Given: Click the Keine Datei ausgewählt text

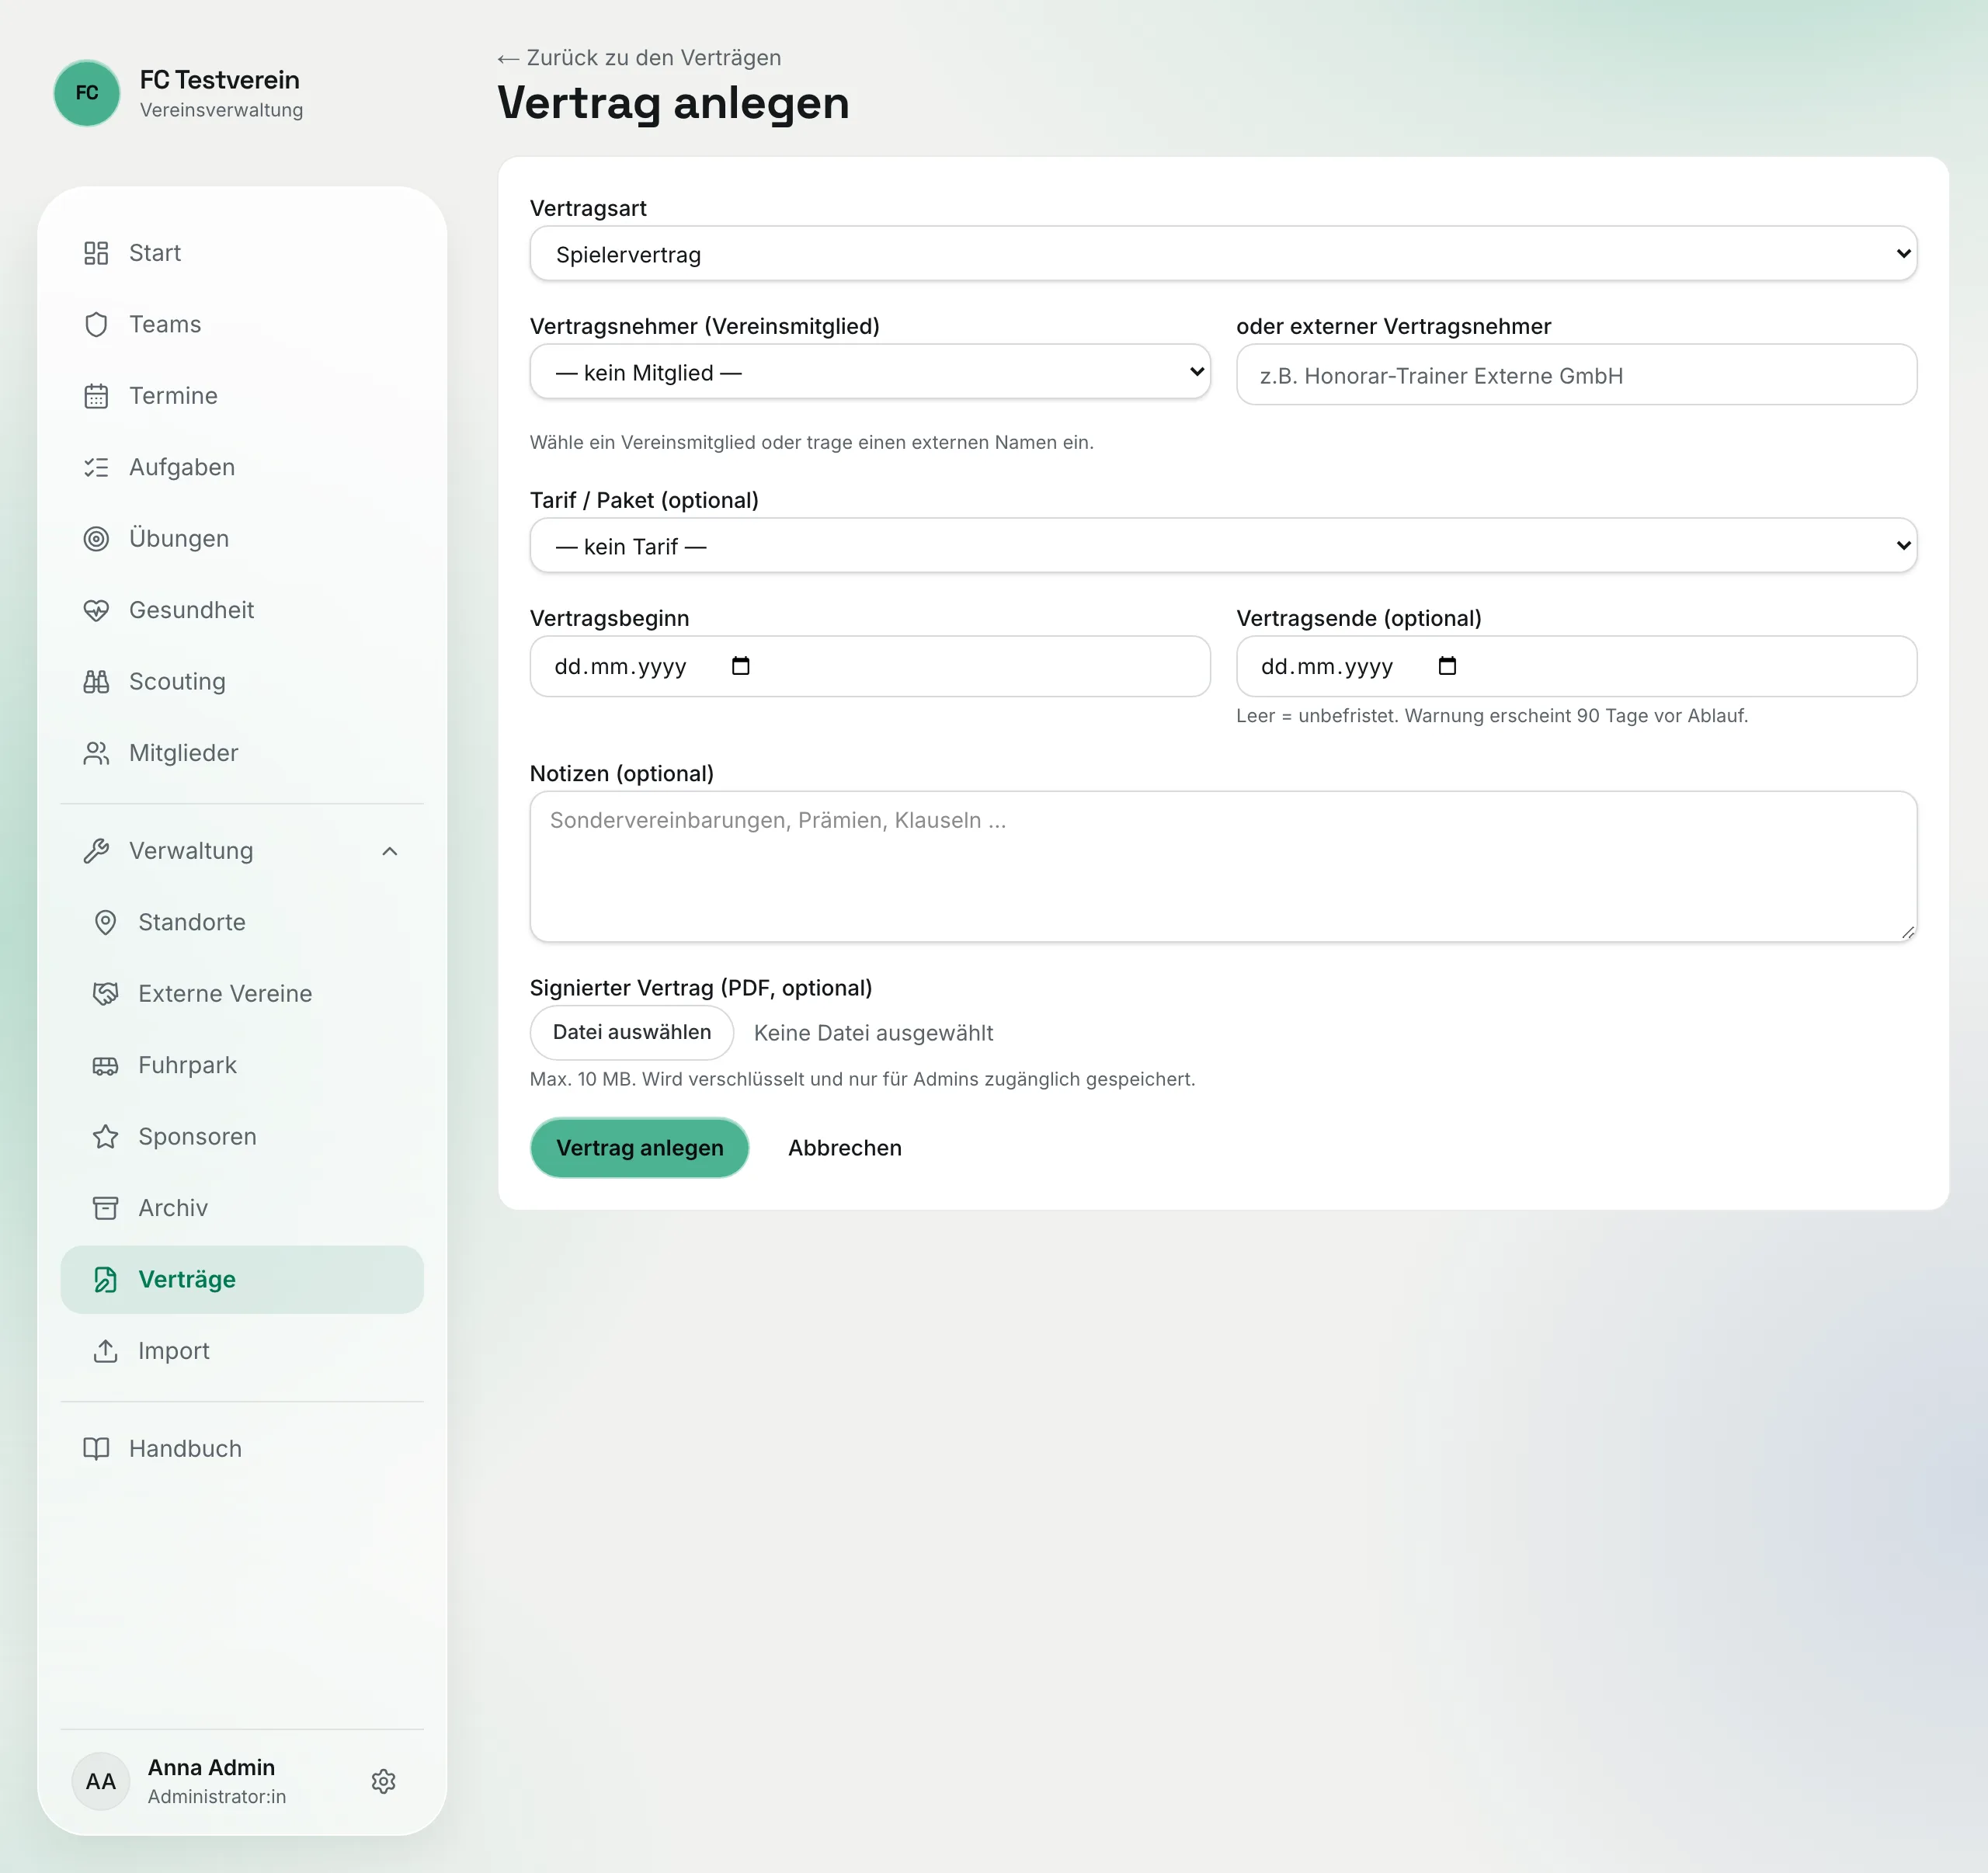Looking at the screenshot, I should [x=873, y=1033].
